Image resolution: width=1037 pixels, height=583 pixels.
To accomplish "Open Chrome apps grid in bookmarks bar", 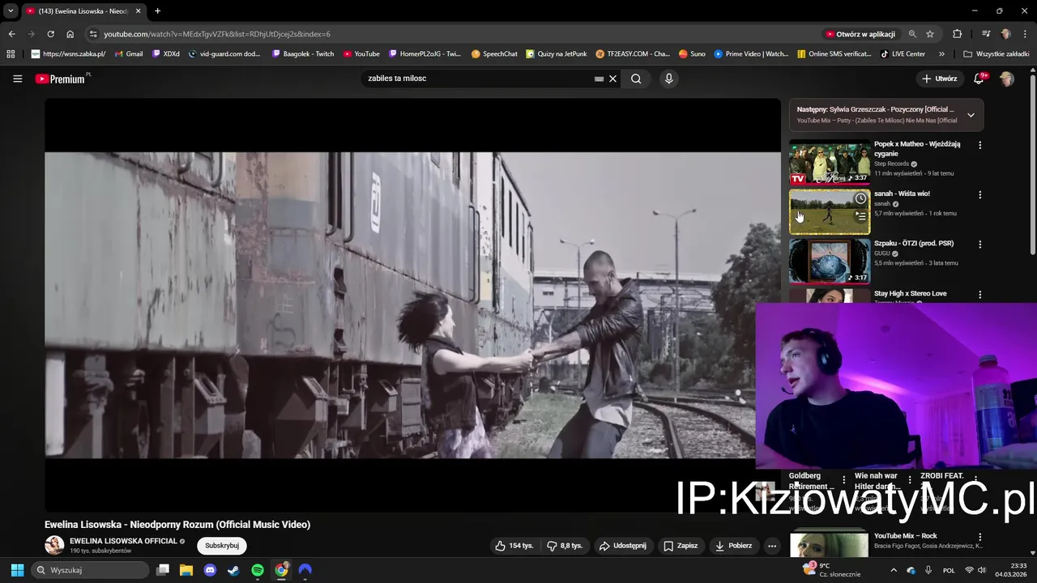I will tap(11, 54).
